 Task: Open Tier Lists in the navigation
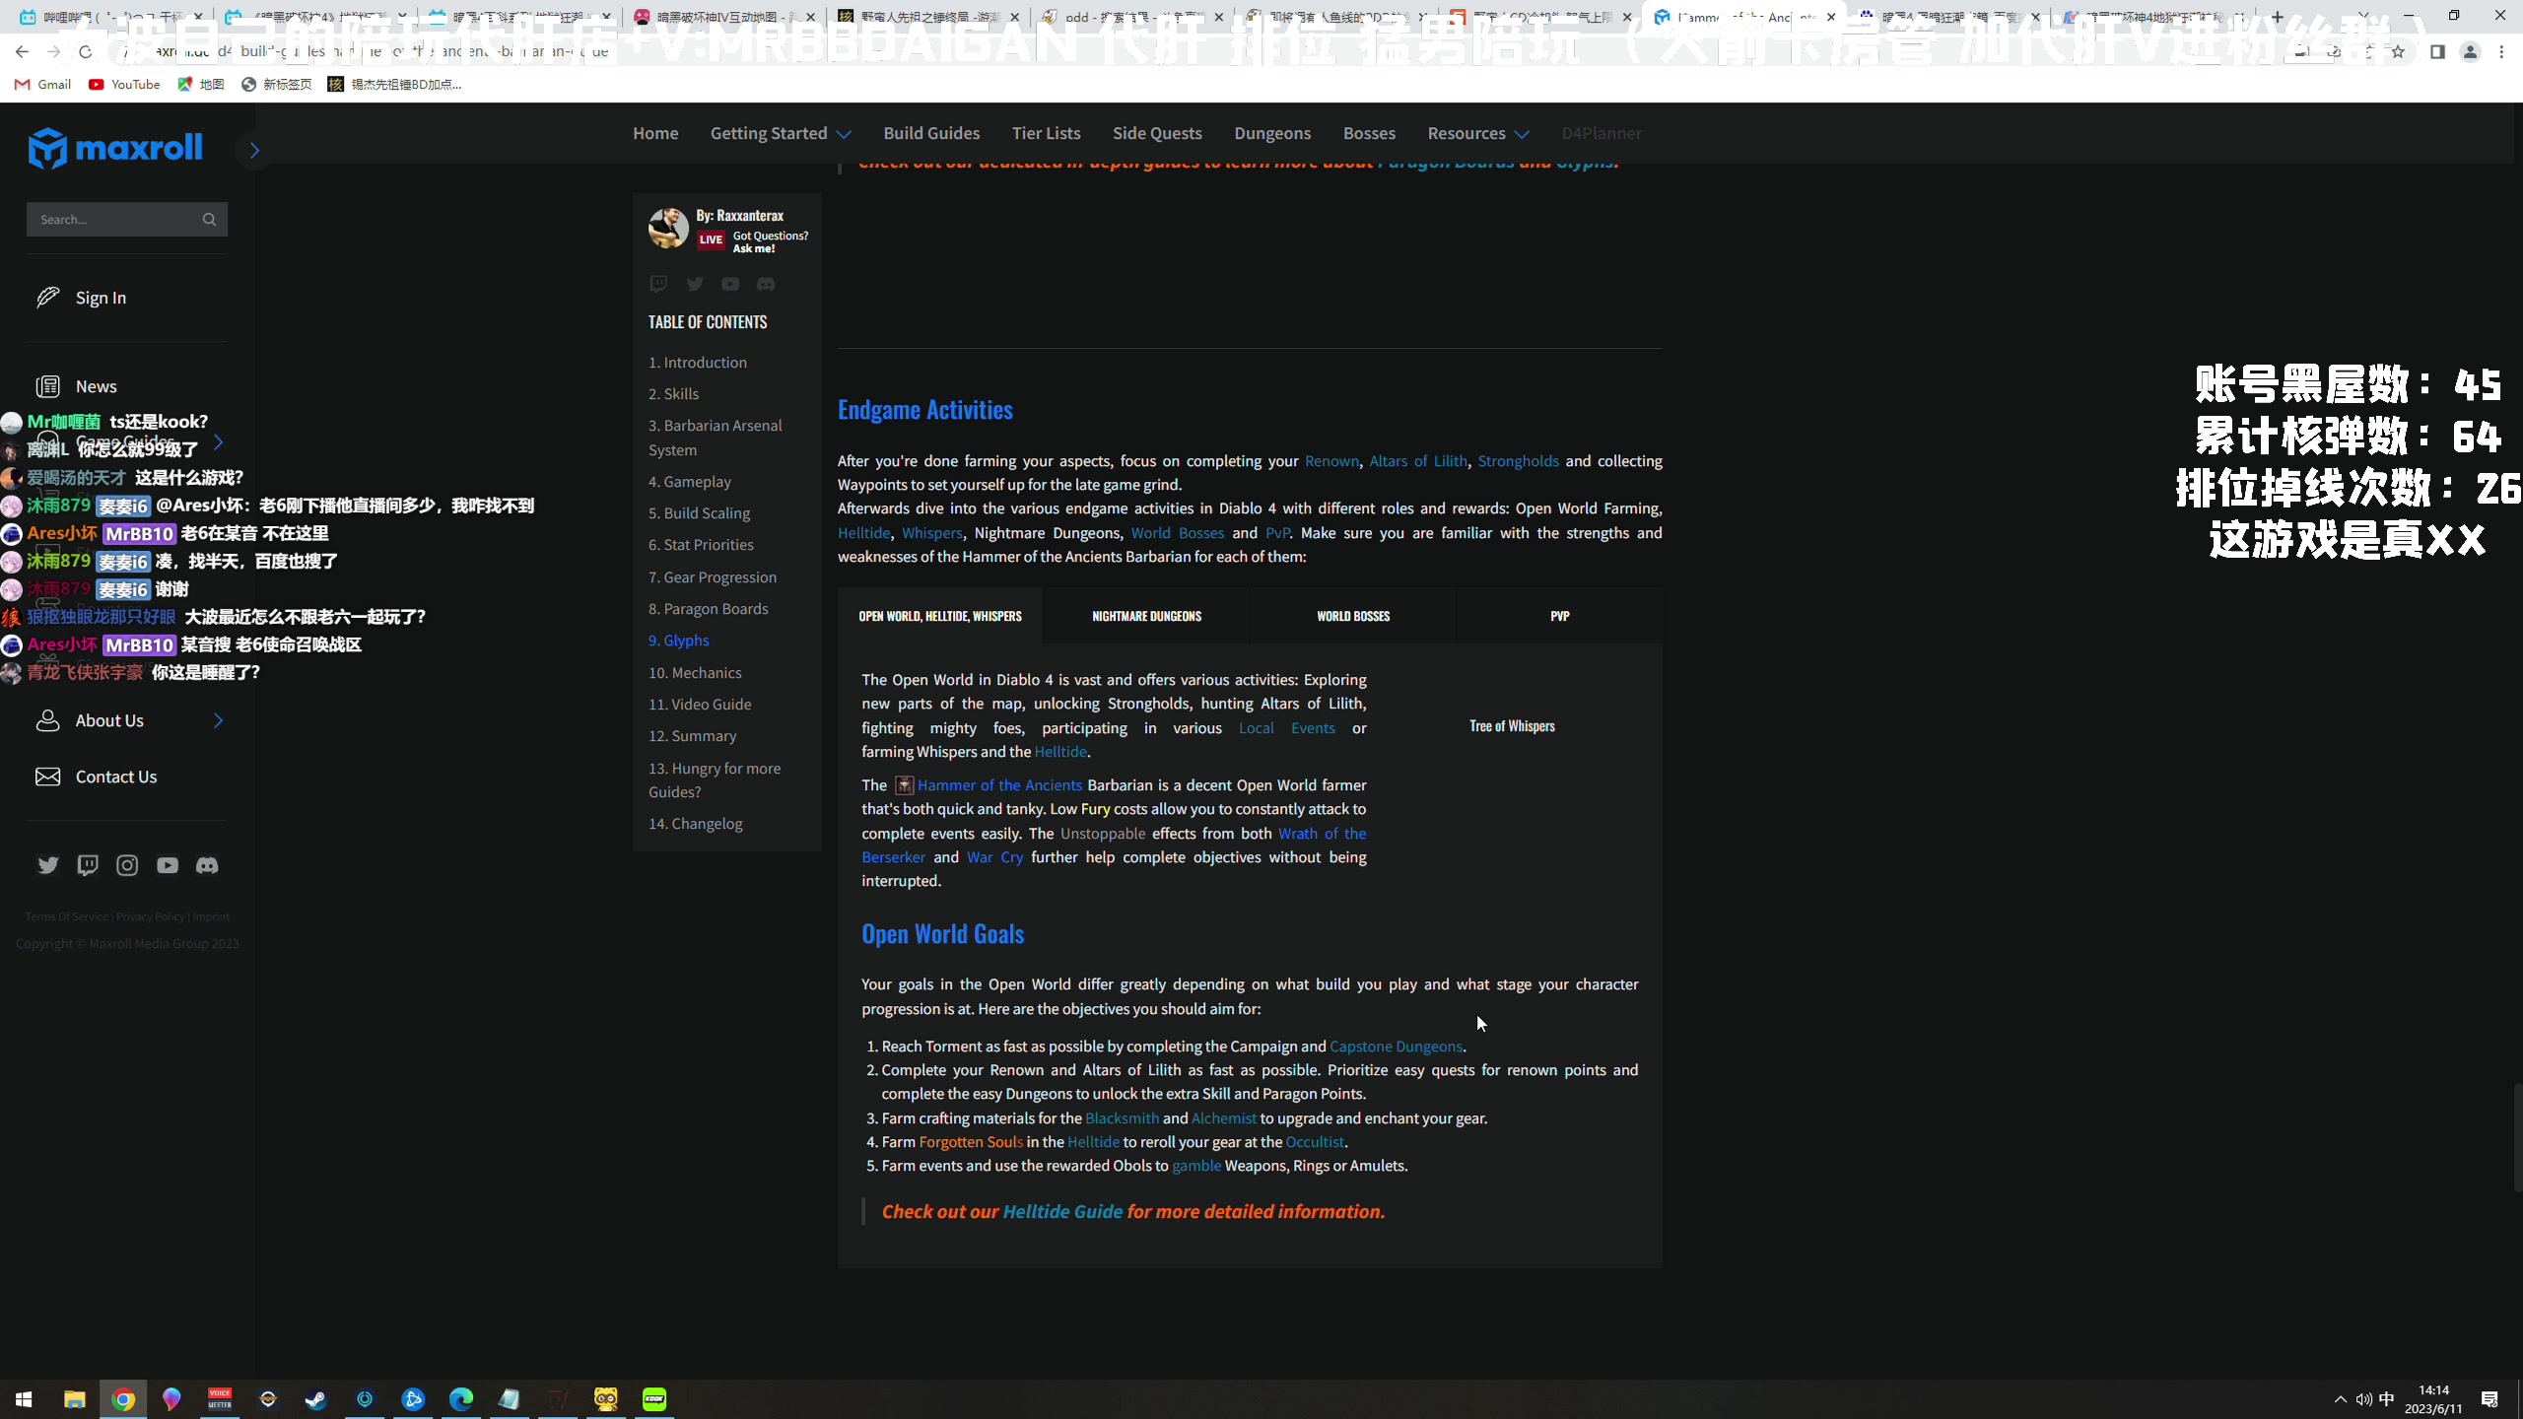pos(1046,133)
